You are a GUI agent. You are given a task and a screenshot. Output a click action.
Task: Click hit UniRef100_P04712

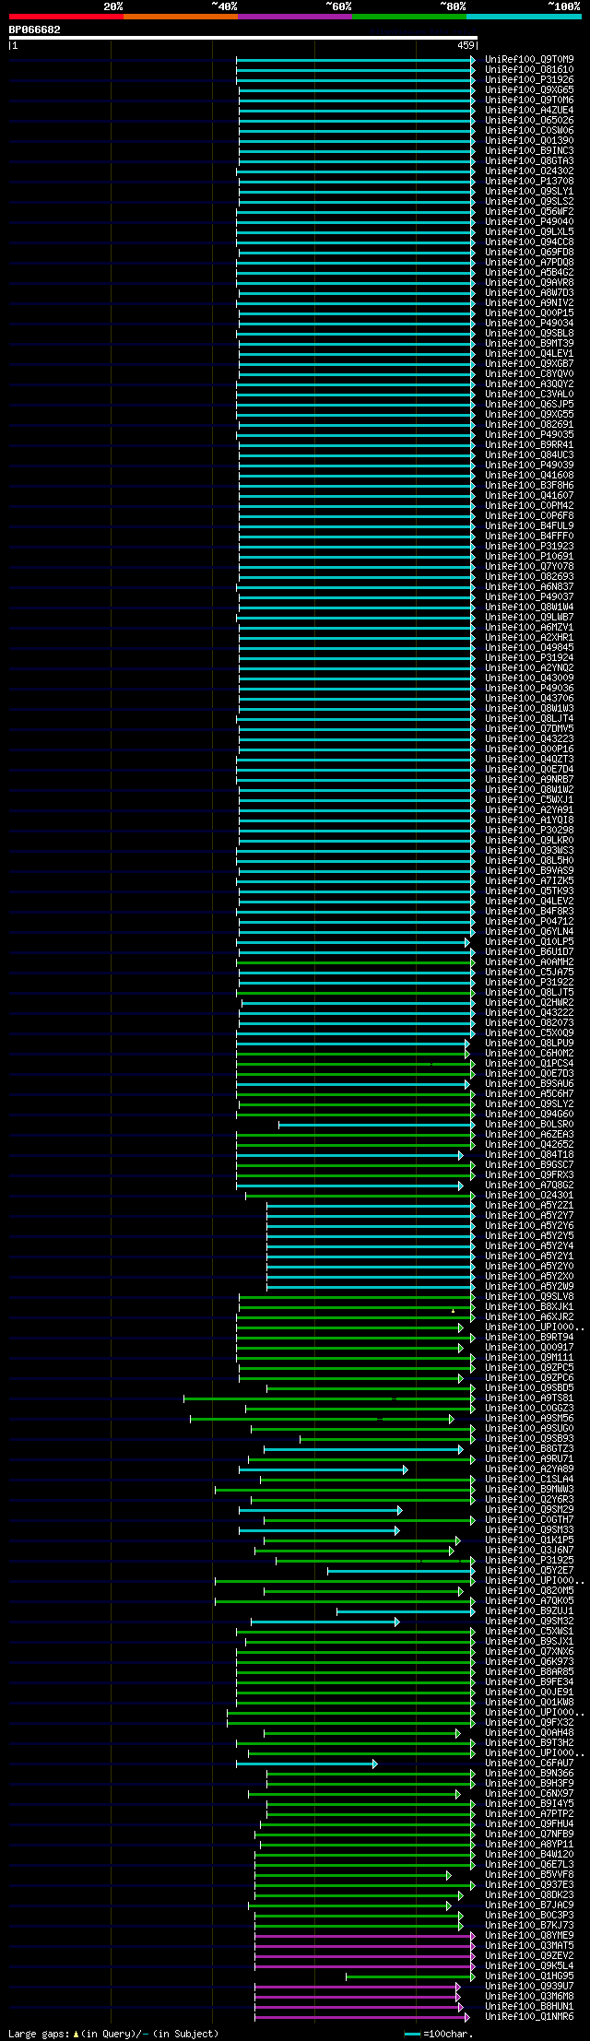click(529, 922)
